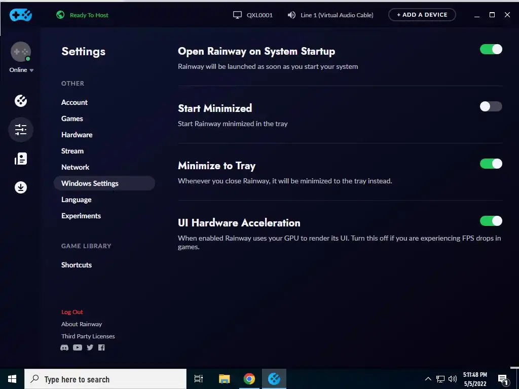Open Network settings section
This screenshot has height=389, width=519.
point(75,167)
